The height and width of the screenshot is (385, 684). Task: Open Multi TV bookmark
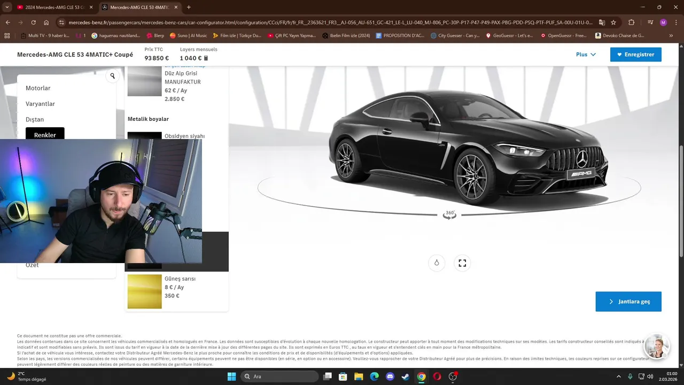pyautogui.click(x=45, y=35)
